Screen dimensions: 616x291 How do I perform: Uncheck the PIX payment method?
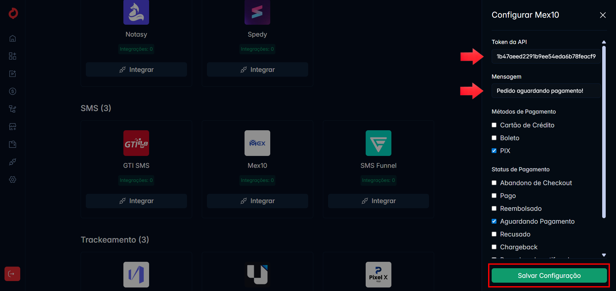pos(494,151)
